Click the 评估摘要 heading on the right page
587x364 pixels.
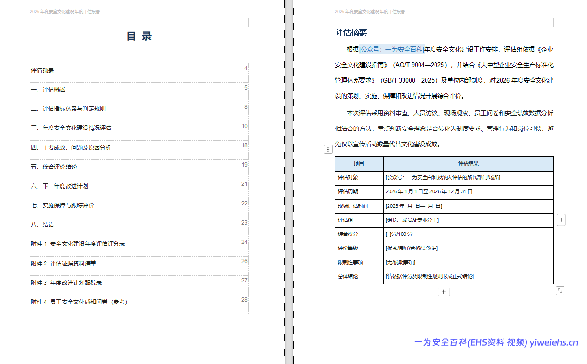351,32
